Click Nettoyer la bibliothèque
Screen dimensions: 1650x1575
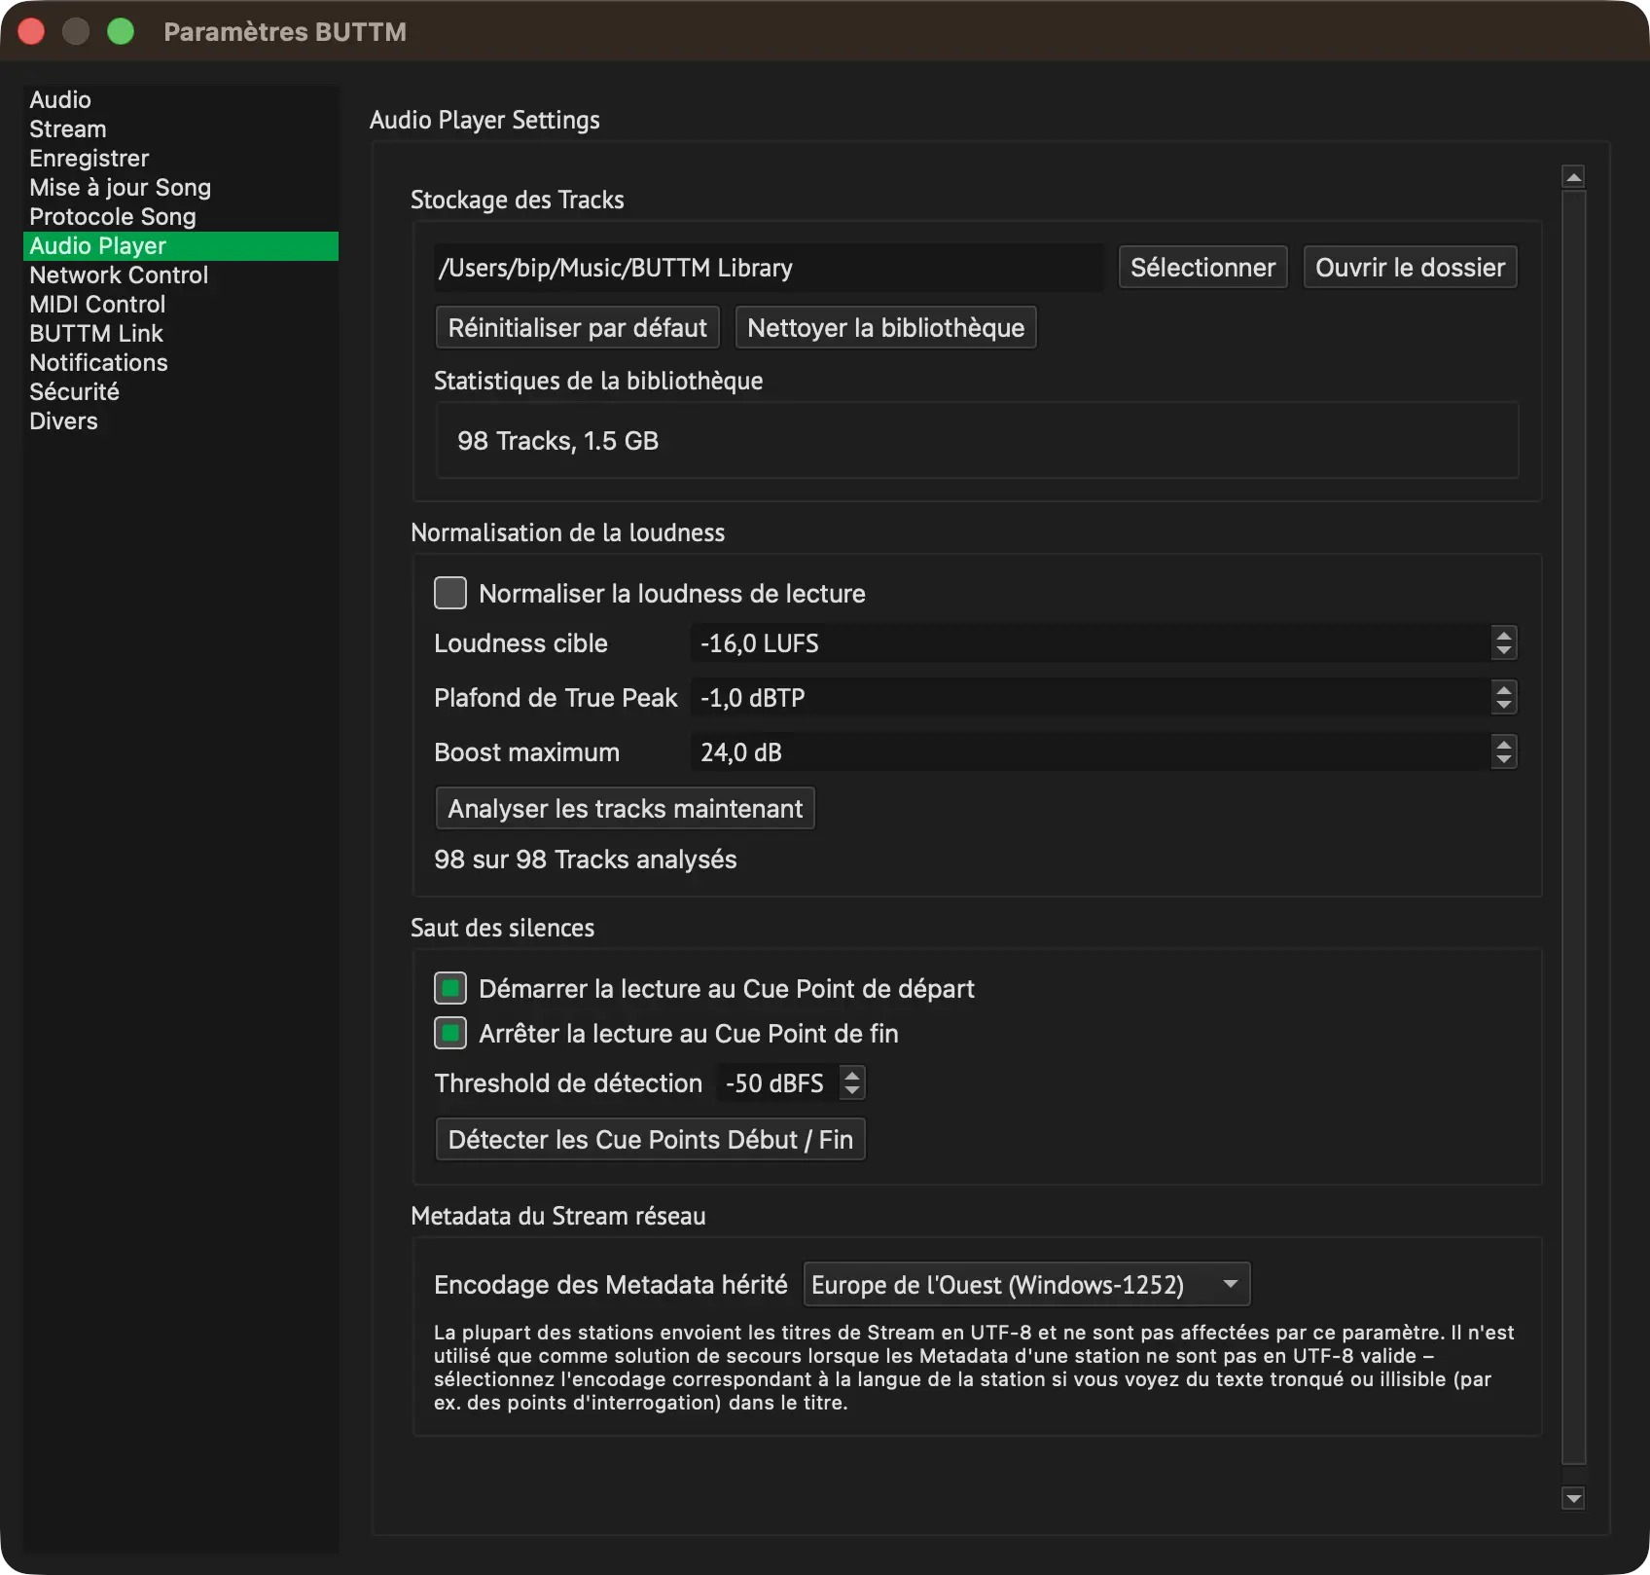click(x=885, y=327)
